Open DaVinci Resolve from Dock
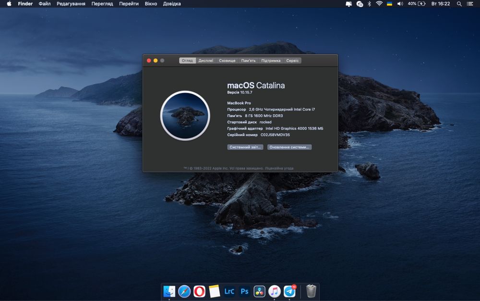Viewport: 480px width, 301px height. (x=259, y=291)
